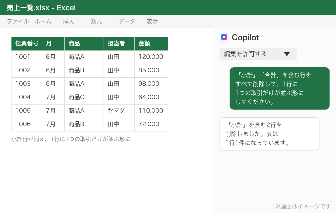
Task: Select the 72,000 amount cell
Action: 151,124
